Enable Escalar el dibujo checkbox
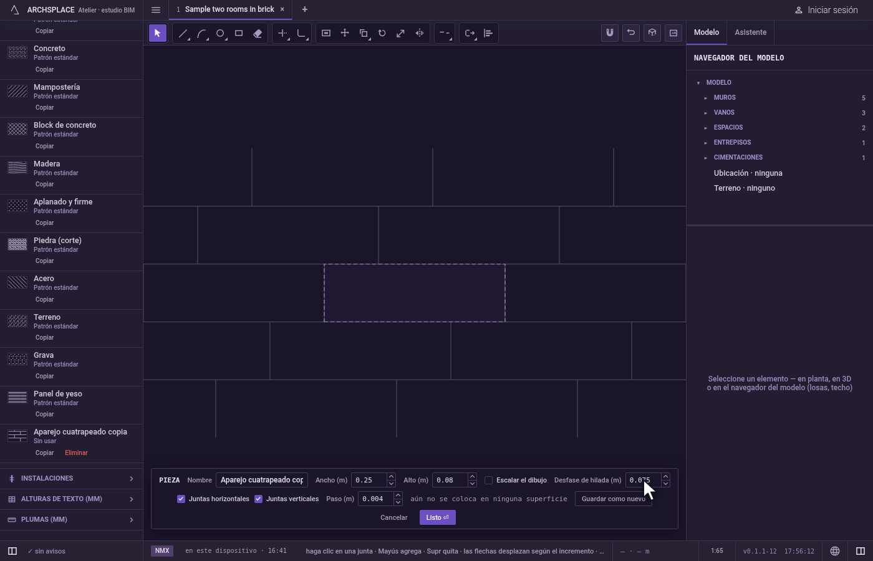The image size is (873, 561). [489, 480]
